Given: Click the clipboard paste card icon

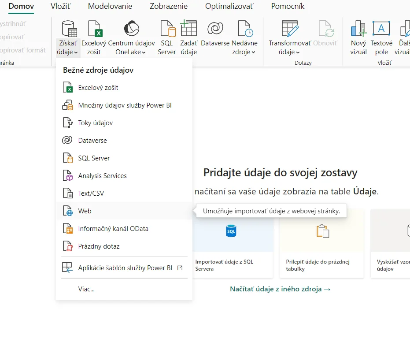Looking at the screenshot, I should click(x=323, y=231).
